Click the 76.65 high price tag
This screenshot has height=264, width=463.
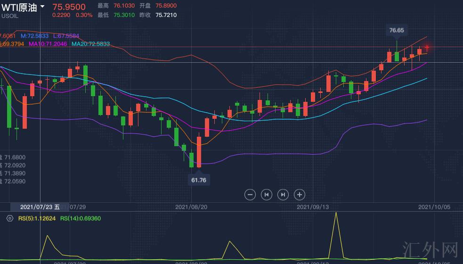397,30
